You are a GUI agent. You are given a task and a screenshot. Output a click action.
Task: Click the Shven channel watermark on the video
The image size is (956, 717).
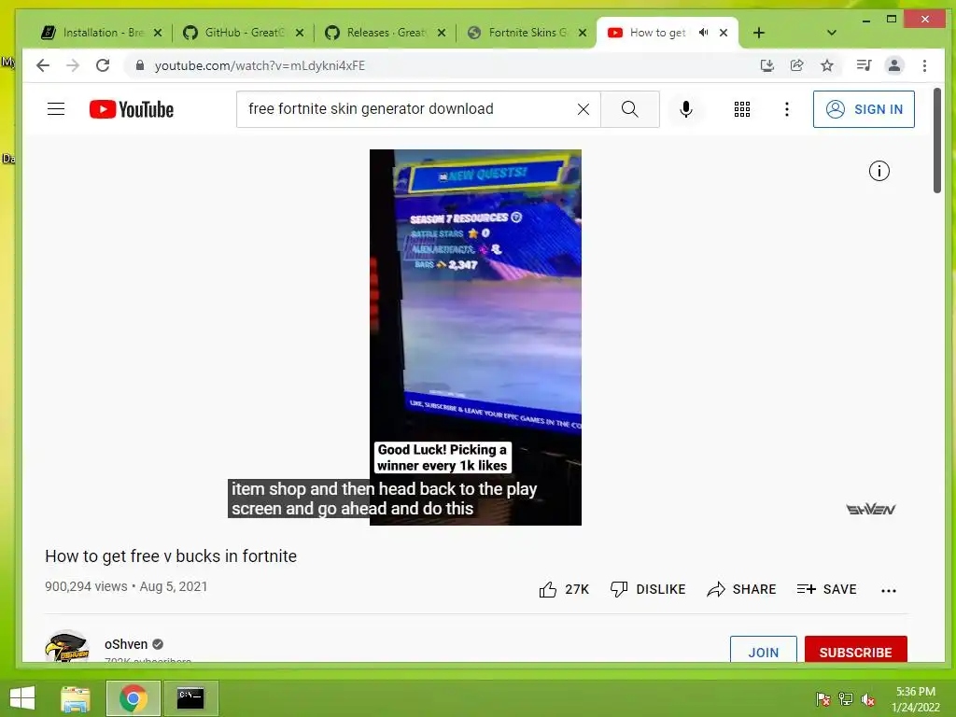[871, 509]
